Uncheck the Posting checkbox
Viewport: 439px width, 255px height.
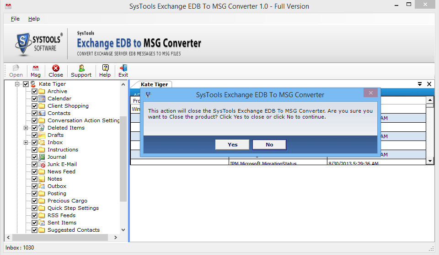[34, 193]
